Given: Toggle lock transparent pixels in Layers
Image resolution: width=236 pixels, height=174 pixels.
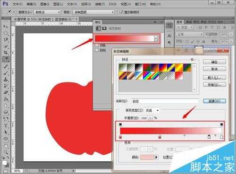Looking at the screenshot, I should click(x=187, y=41).
